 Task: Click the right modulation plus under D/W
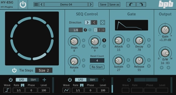pyautogui.click(x=168, y=68)
